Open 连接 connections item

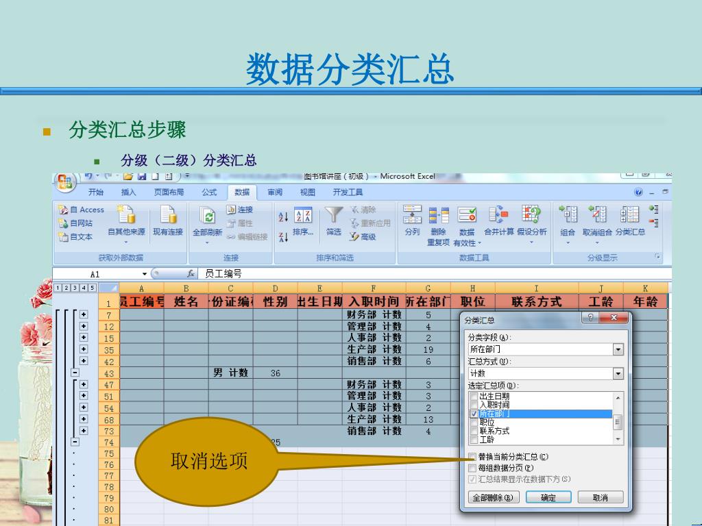tap(239, 210)
